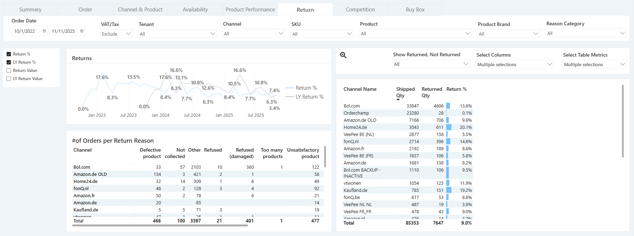Sort by the Channel Name column header
634x236 pixels.
(x=360, y=89)
